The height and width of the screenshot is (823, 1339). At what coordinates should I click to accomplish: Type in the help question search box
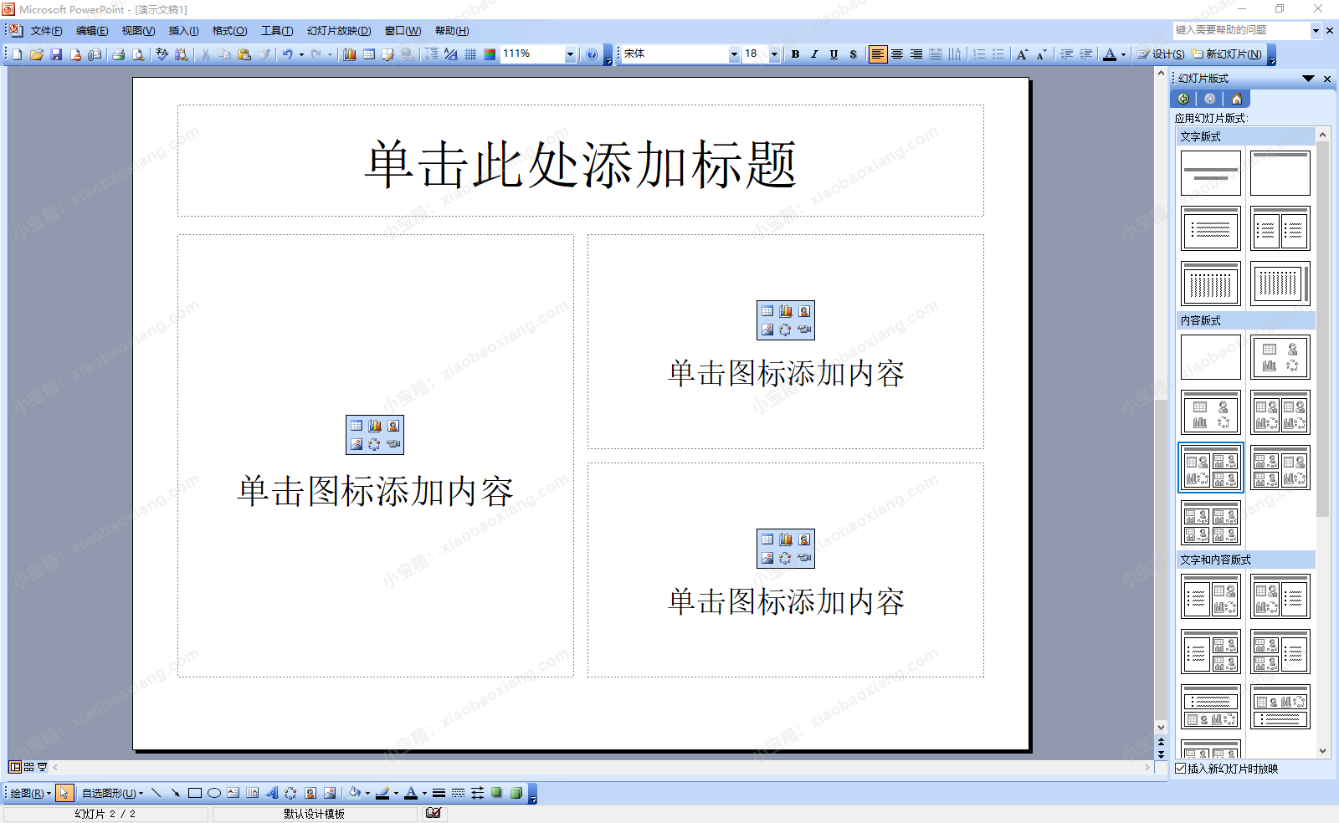[x=1240, y=30]
